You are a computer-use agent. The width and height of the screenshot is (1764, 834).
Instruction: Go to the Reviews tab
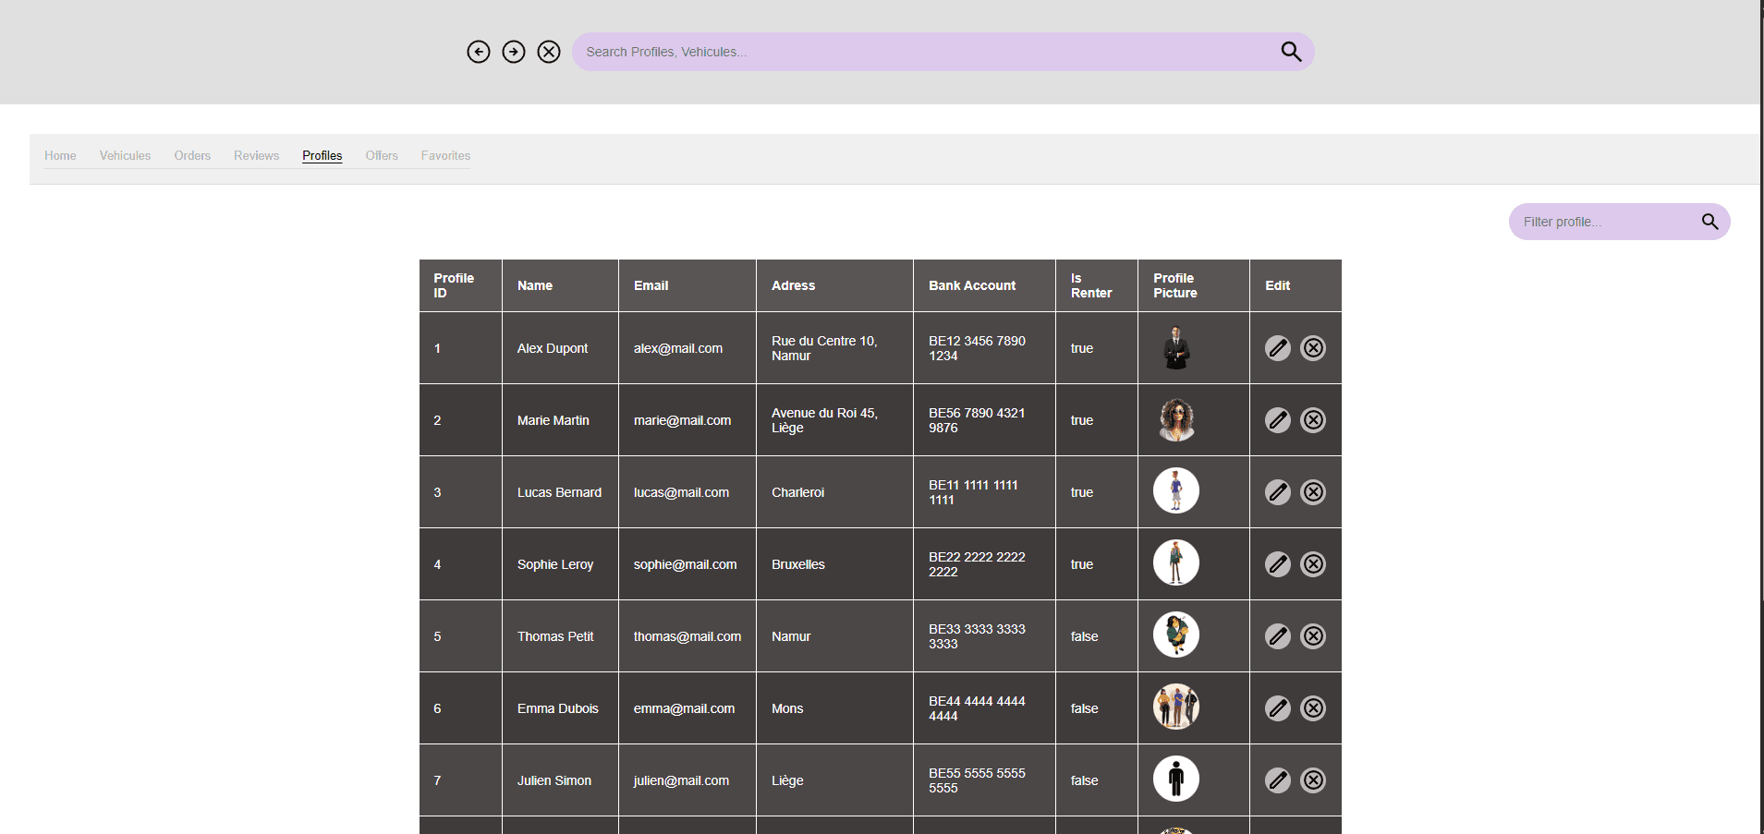[x=256, y=156]
